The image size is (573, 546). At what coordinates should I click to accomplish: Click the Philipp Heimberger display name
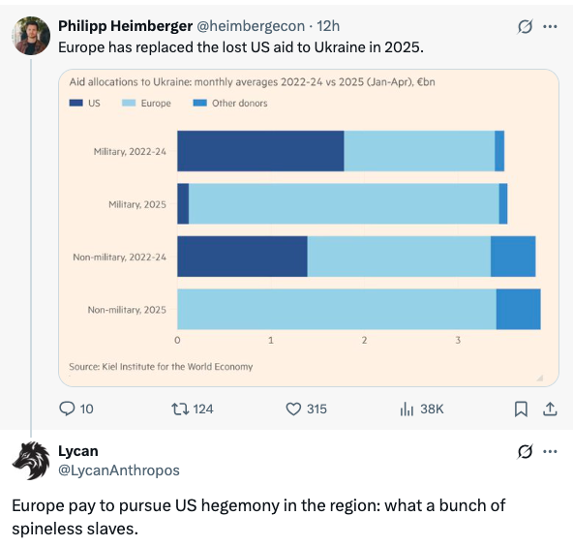point(126,26)
